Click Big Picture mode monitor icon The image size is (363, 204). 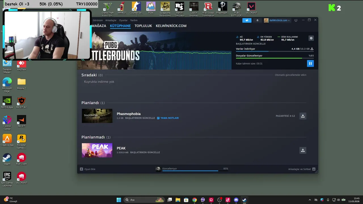click(296, 20)
